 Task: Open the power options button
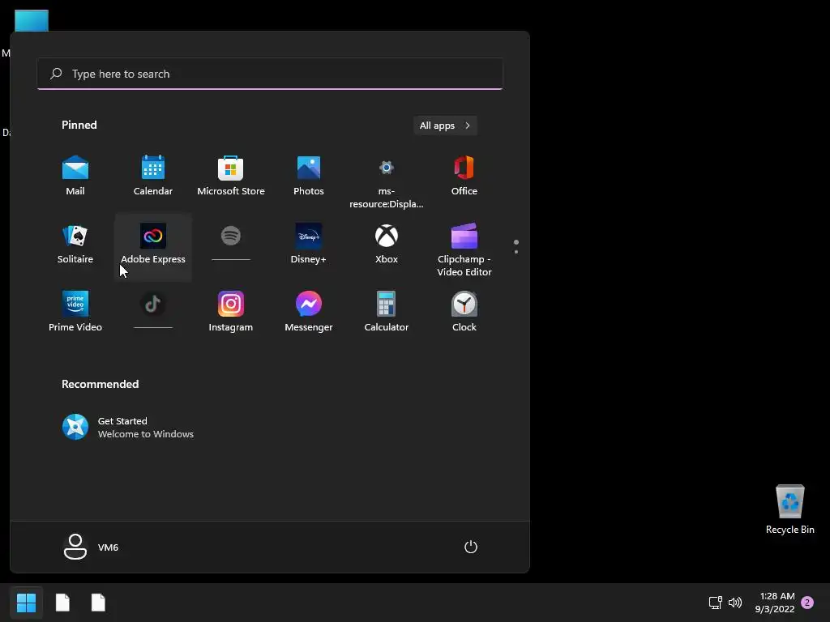click(x=471, y=547)
